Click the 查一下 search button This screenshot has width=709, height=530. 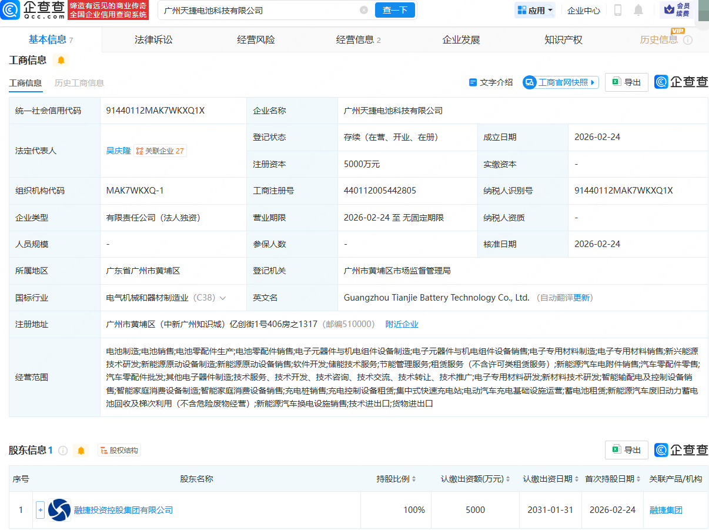[394, 10]
